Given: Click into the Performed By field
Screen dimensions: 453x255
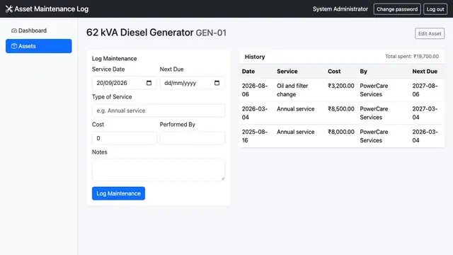Looking at the screenshot, I should (x=192, y=138).
